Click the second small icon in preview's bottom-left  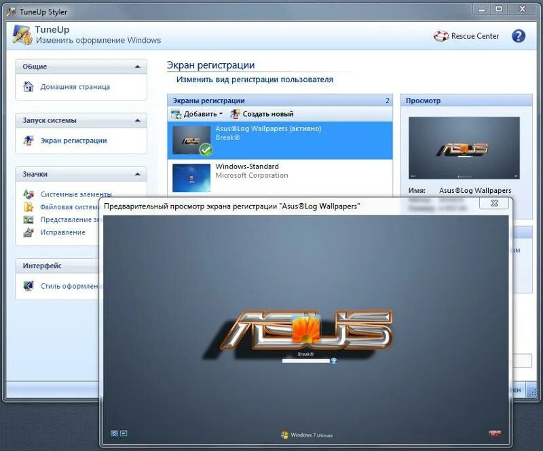point(124,433)
